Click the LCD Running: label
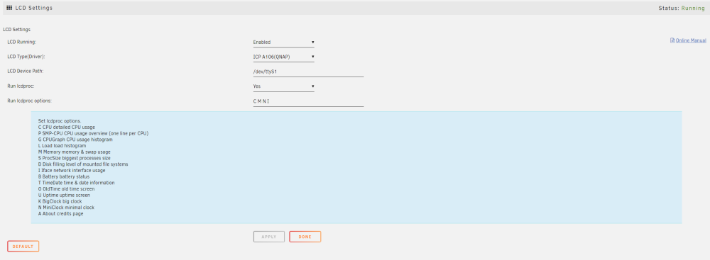Viewport: 710px width, 260px height. tap(21, 42)
